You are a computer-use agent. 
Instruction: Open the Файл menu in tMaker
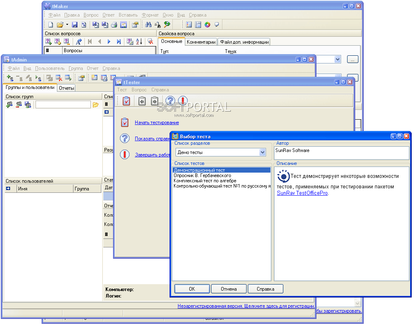point(54,15)
